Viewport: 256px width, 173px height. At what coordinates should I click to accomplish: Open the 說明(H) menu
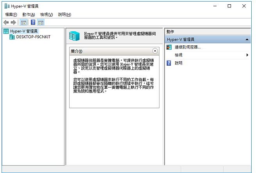coord(64,14)
